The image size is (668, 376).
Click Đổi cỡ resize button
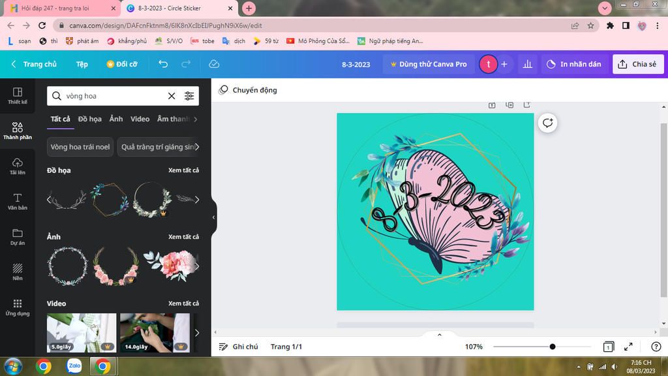(122, 64)
